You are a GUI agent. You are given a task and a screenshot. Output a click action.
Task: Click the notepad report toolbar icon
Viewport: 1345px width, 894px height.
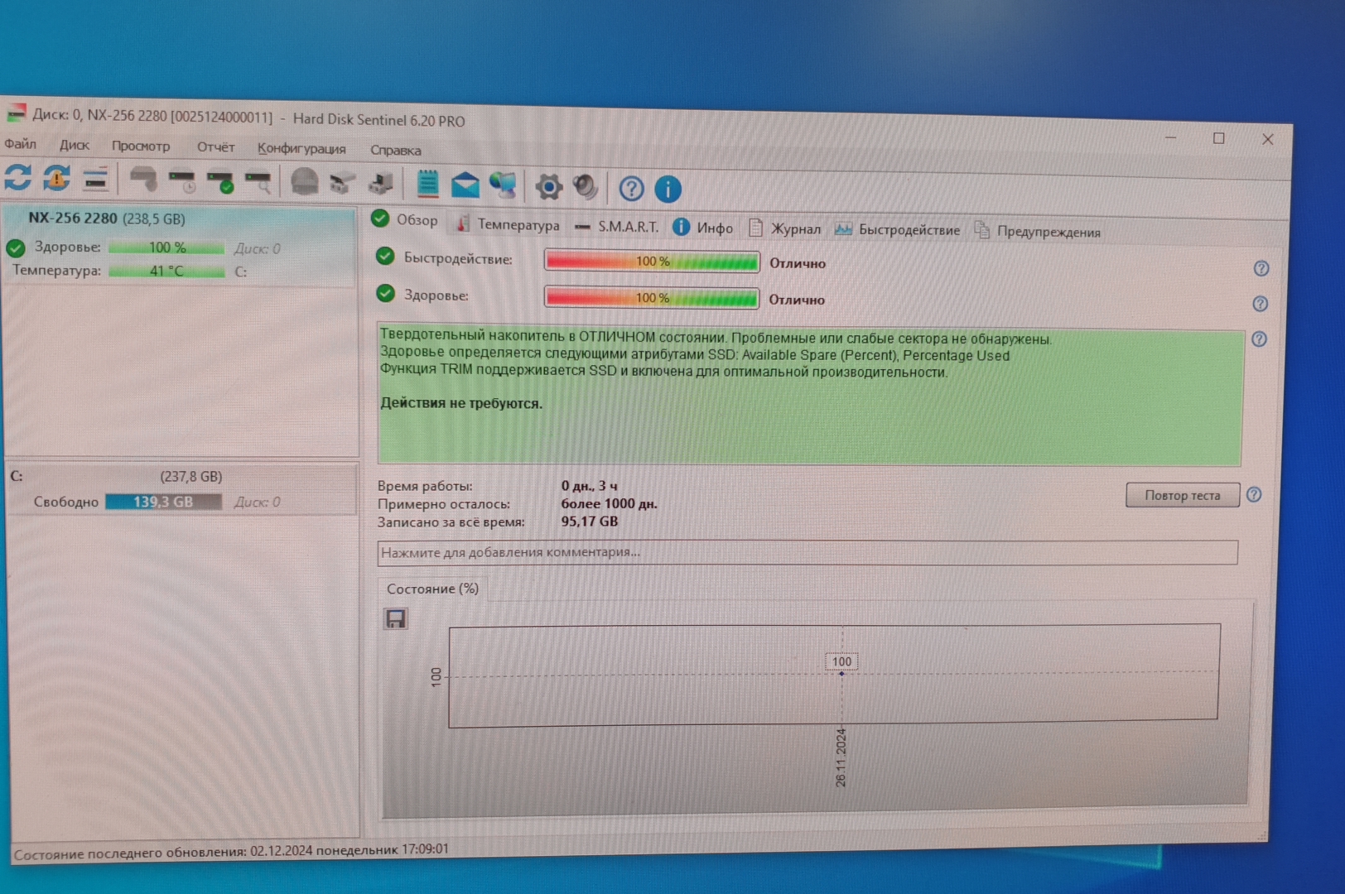tap(427, 184)
